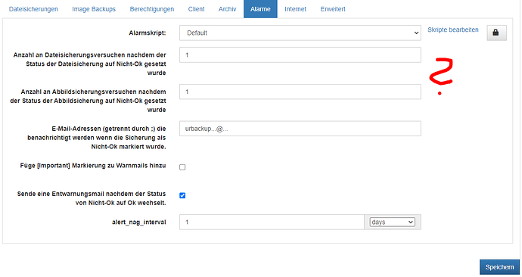Select the Alarme tab
The image size is (522, 277).
[x=260, y=9]
